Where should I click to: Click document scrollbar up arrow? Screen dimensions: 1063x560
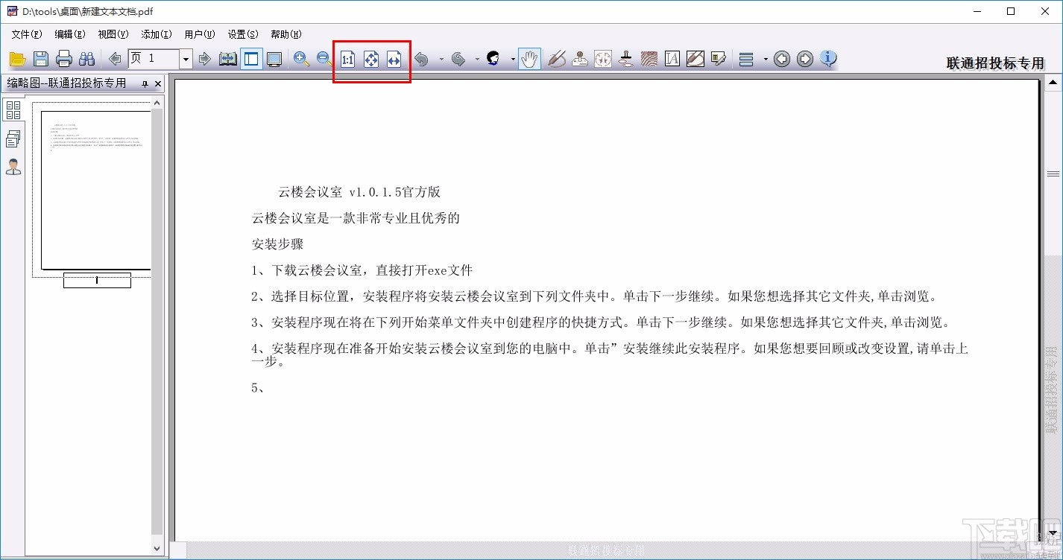click(x=1053, y=83)
